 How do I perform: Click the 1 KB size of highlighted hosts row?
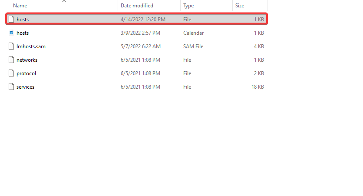click(259, 20)
